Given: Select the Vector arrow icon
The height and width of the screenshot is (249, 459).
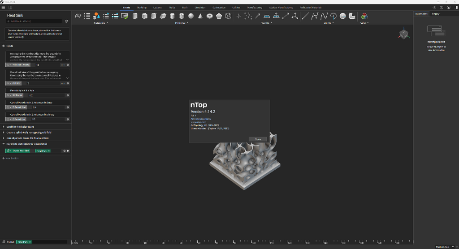Looking at the screenshot, I should [258, 16].
